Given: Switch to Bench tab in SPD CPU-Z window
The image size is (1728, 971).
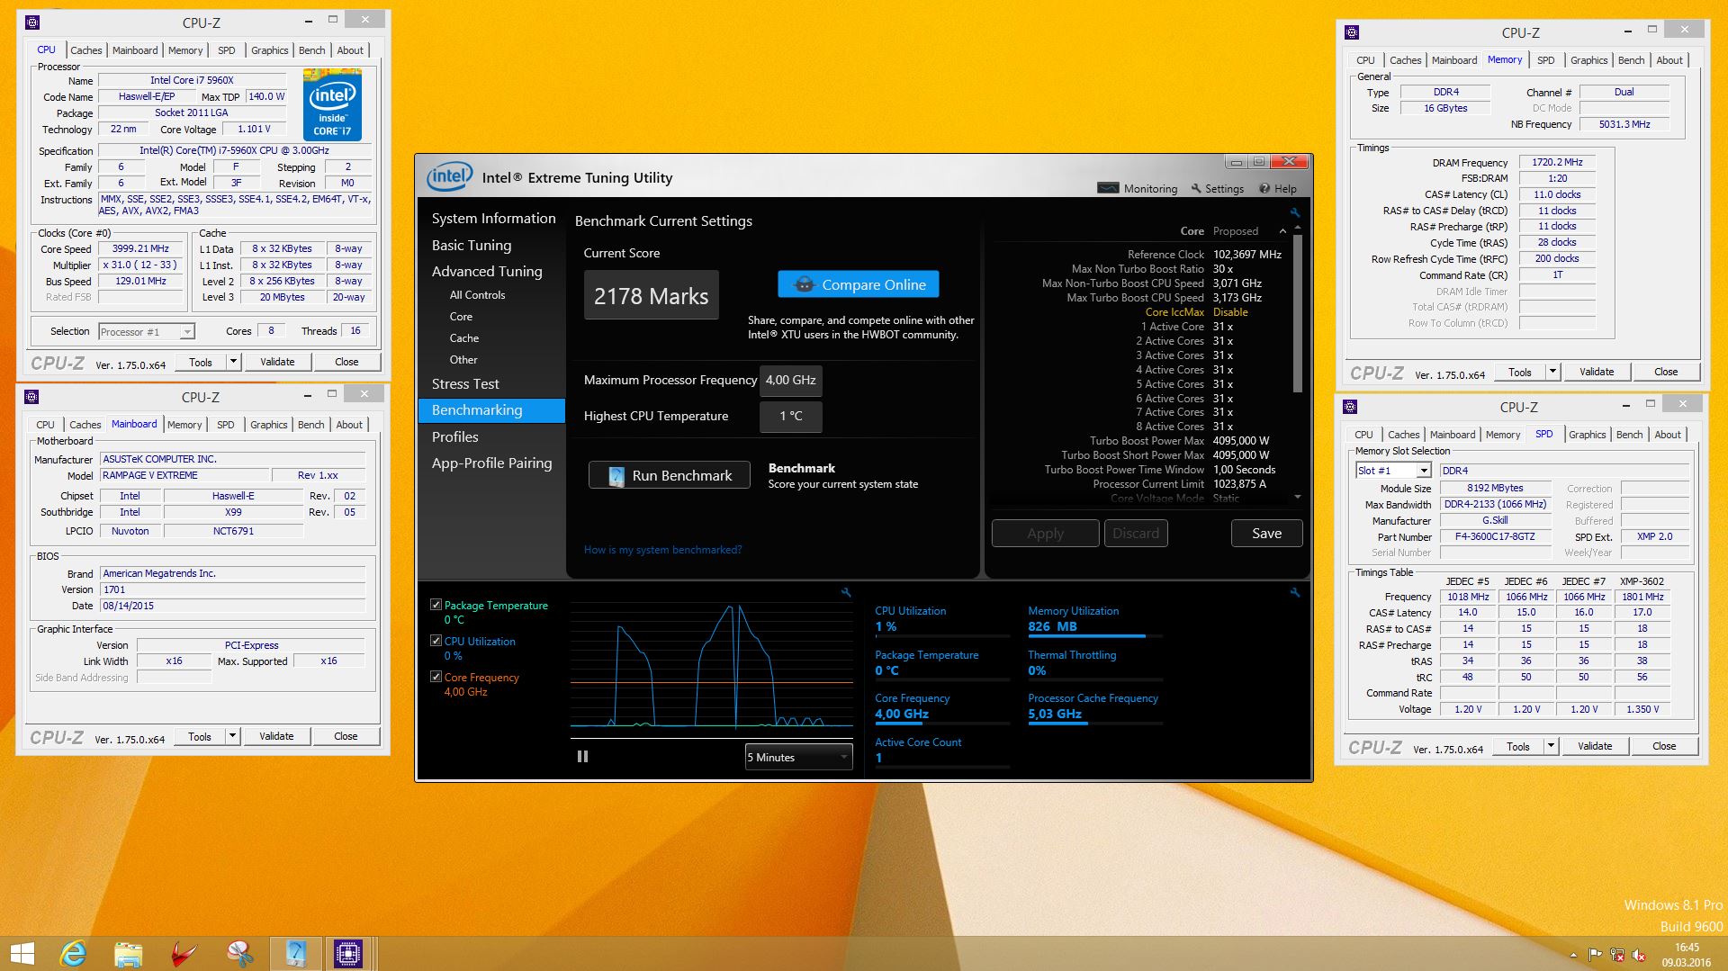Looking at the screenshot, I should (x=1629, y=435).
